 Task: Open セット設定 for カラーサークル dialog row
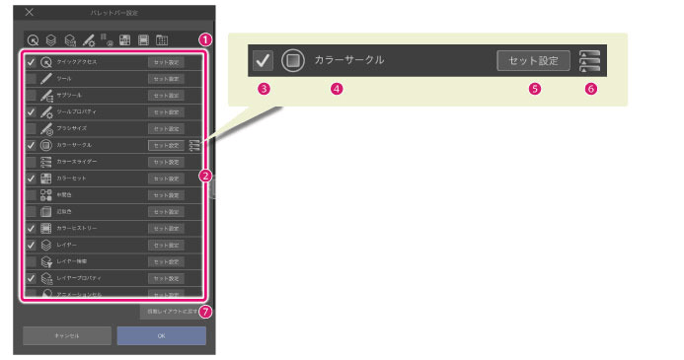166,145
